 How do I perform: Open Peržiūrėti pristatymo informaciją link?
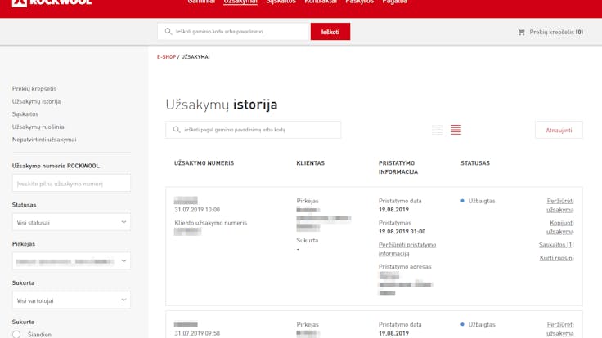coord(407,249)
